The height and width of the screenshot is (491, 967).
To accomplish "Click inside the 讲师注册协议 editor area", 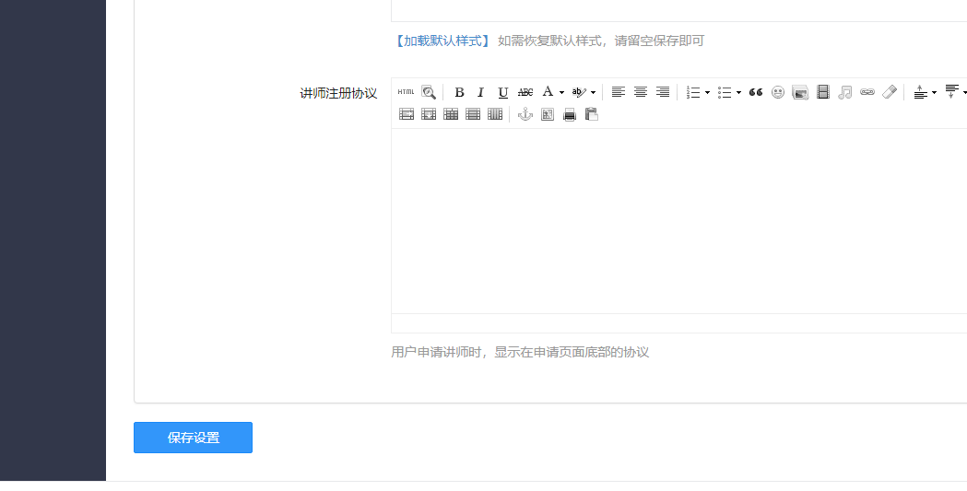I will point(678,221).
